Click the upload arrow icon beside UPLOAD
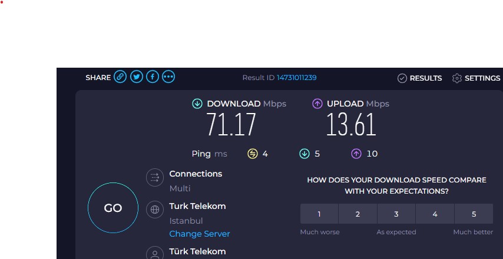This screenshot has width=503, height=259. [317, 104]
